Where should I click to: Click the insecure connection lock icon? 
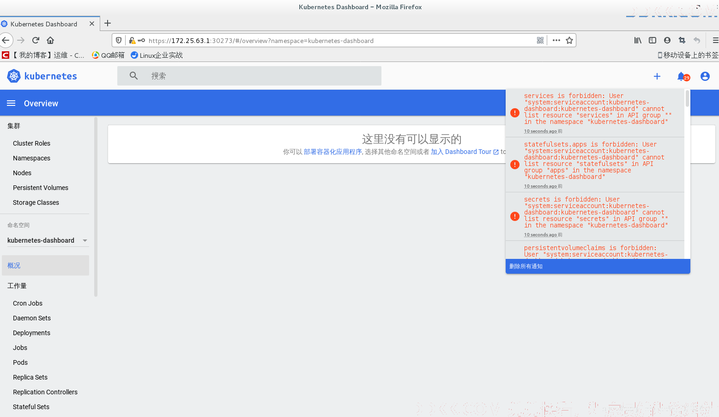click(132, 40)
